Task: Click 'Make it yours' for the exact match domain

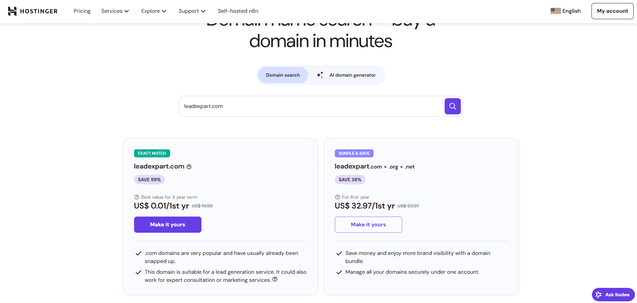Action: coord(167,225)
